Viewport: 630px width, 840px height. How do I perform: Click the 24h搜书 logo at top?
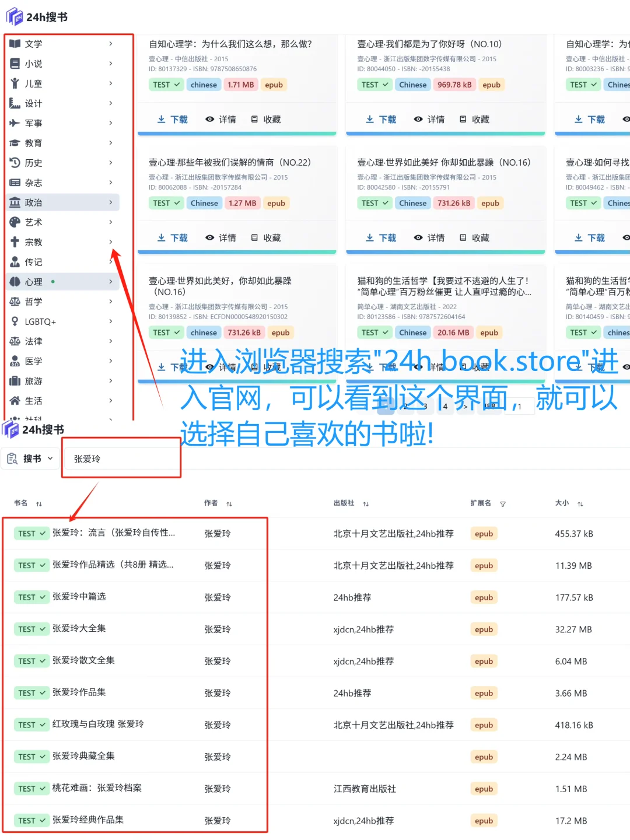37,17
